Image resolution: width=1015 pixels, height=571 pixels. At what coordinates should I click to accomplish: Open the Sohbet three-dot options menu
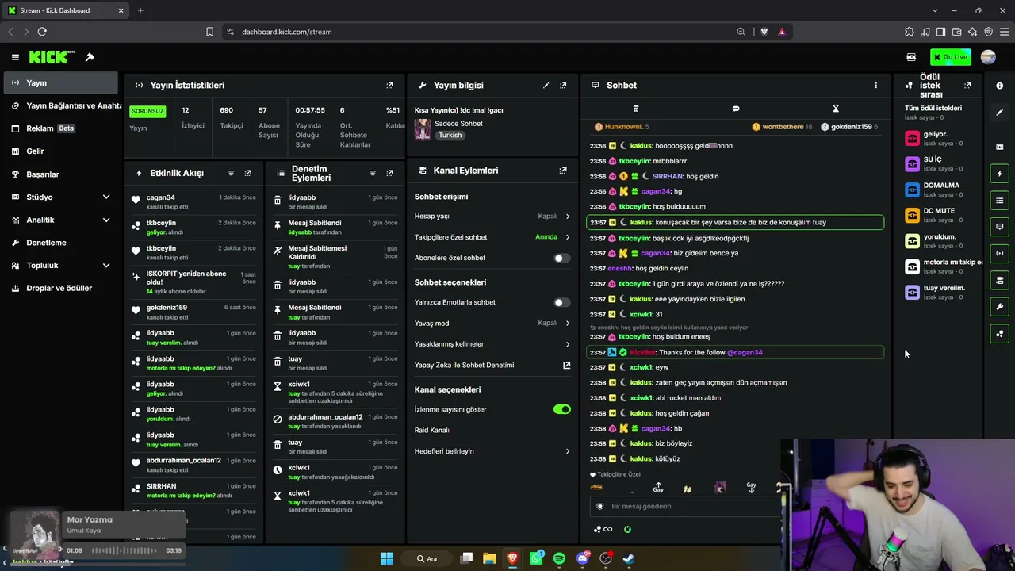[876, 86]
